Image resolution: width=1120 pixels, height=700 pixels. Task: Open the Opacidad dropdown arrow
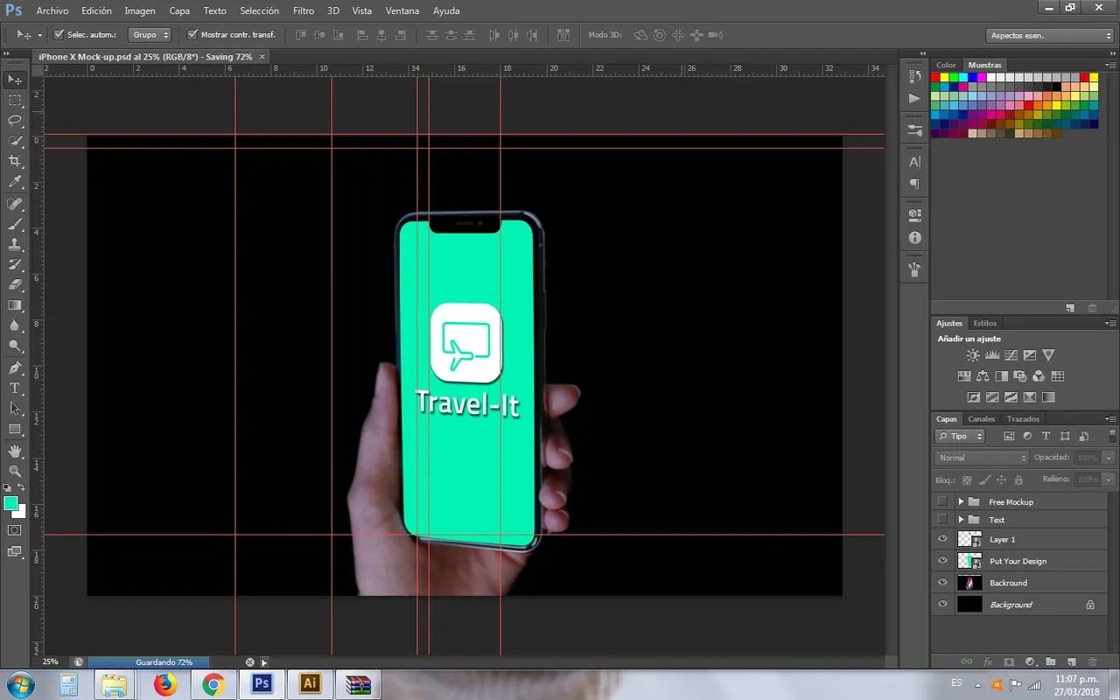(1109, 458)
